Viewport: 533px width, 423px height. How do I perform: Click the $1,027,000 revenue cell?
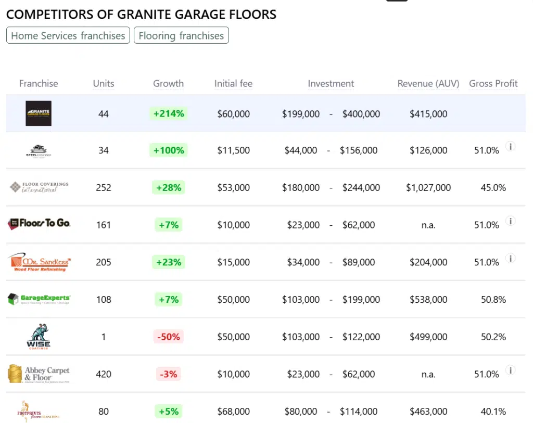tap(428, 187)
